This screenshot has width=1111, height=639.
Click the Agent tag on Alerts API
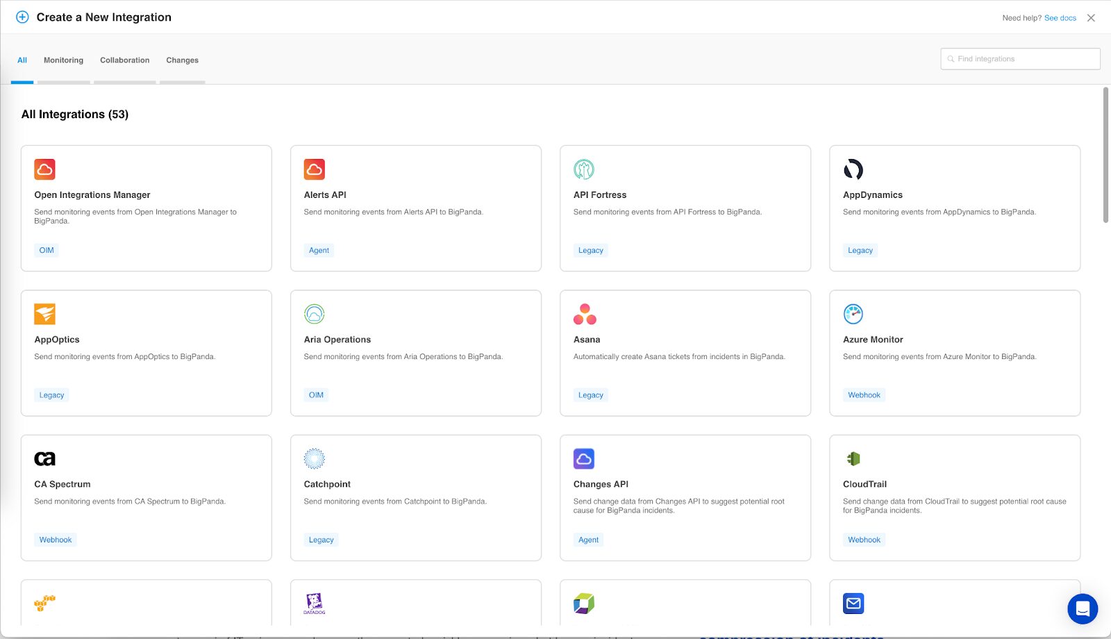click(319, 250)
